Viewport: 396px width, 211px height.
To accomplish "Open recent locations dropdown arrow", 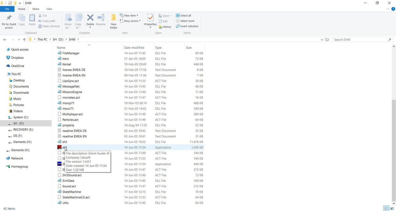I will [19, 39].
